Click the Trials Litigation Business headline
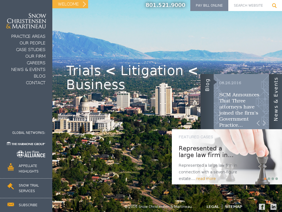This screenshot has width=282, height=212. (x=132, y=77)
